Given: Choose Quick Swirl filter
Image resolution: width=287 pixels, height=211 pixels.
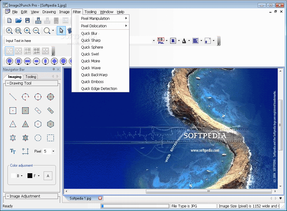Looking at the screenshot, I should click(x=104, y=54).
